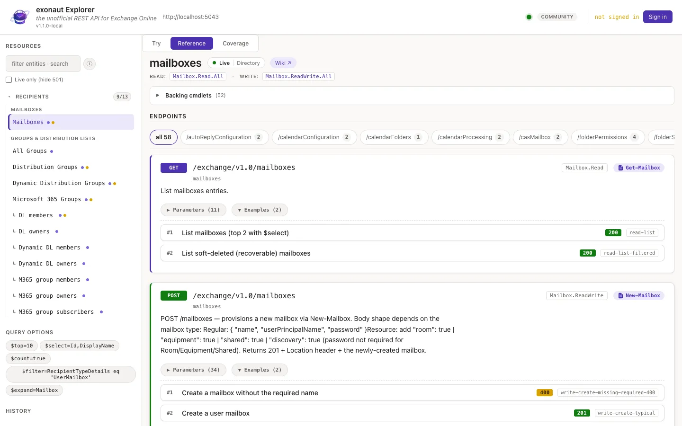Image resolution: width=682 pixels, height=426 pixels.
Task: Open Microsoft 365 Groups resource
Action: pos(72,199)
